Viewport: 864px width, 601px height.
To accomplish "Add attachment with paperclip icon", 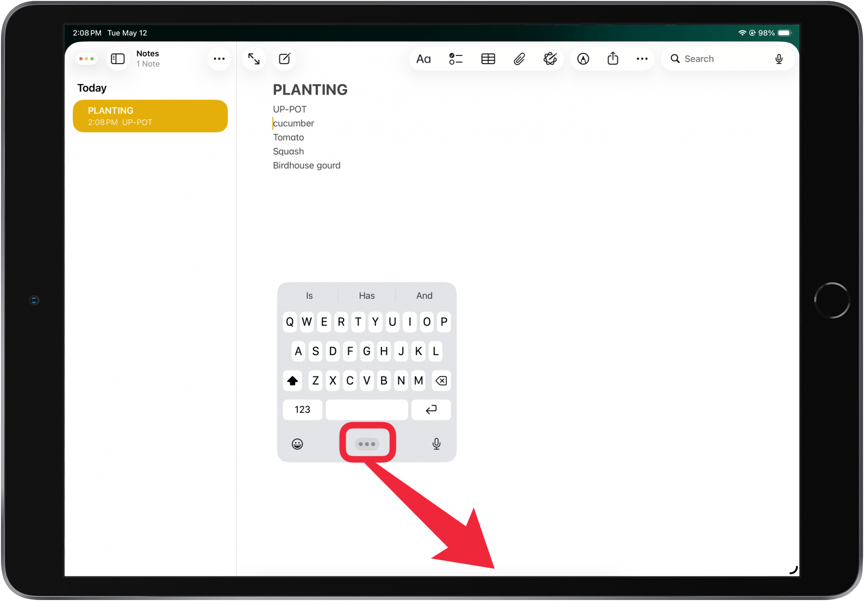I will 519,59.
